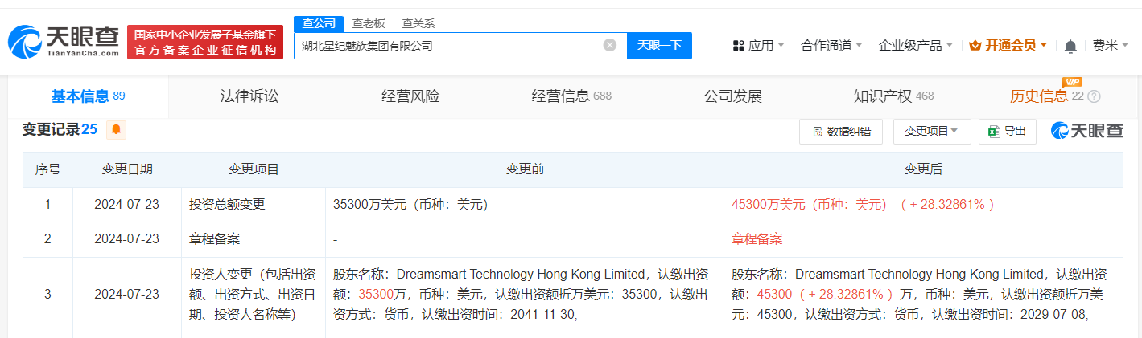This screenshot has height=338, width=1142.
Task: Open the 应用 dropdown menu
Action: pyautogui.click(x=758, y=46)
